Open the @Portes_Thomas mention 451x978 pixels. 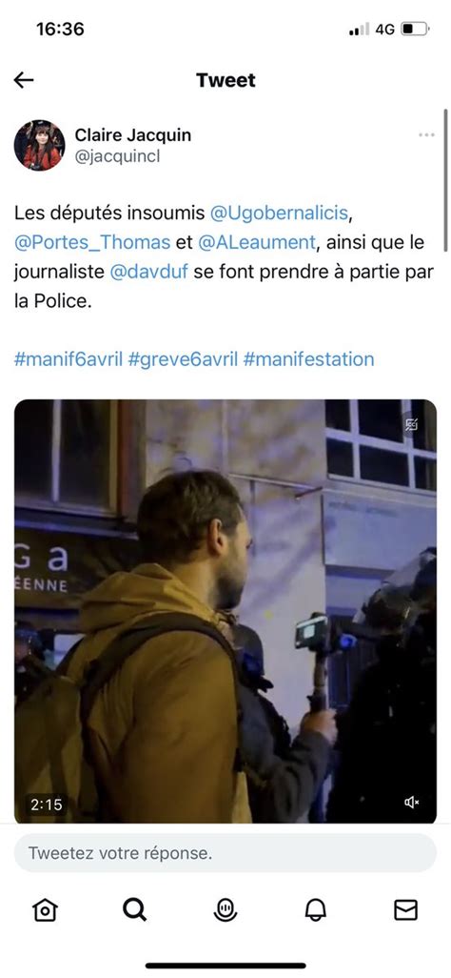pos(92,242)
